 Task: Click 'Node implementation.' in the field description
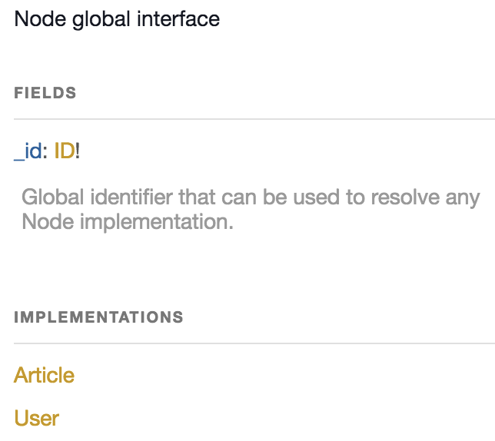coord(127,223)
